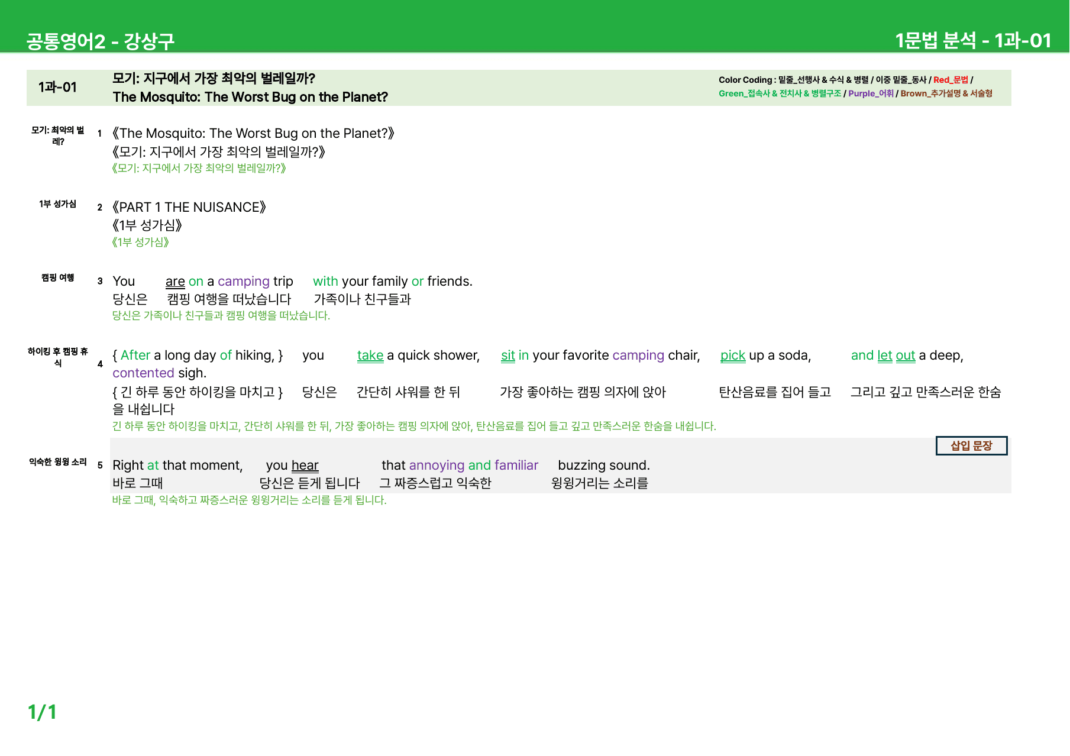Click the 1문법 분석 - 1과-01 header text
This screenshot has width=1070, height=756.
972,40
